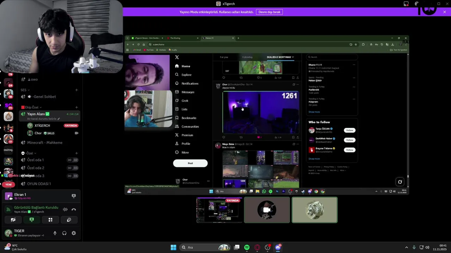The image size is (451, 253).
Task: Open Spotify from the Windows taskbar
Action: [247, 247]
